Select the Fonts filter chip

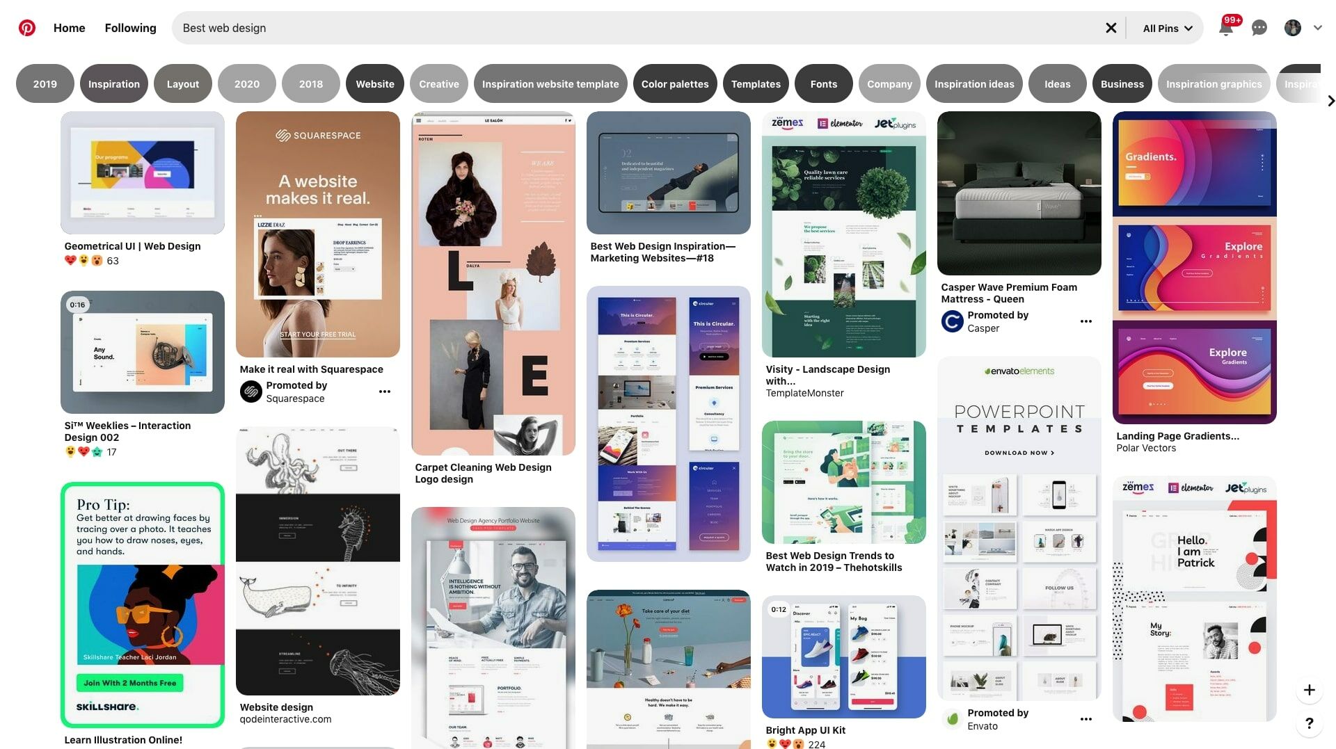point(823,83)
